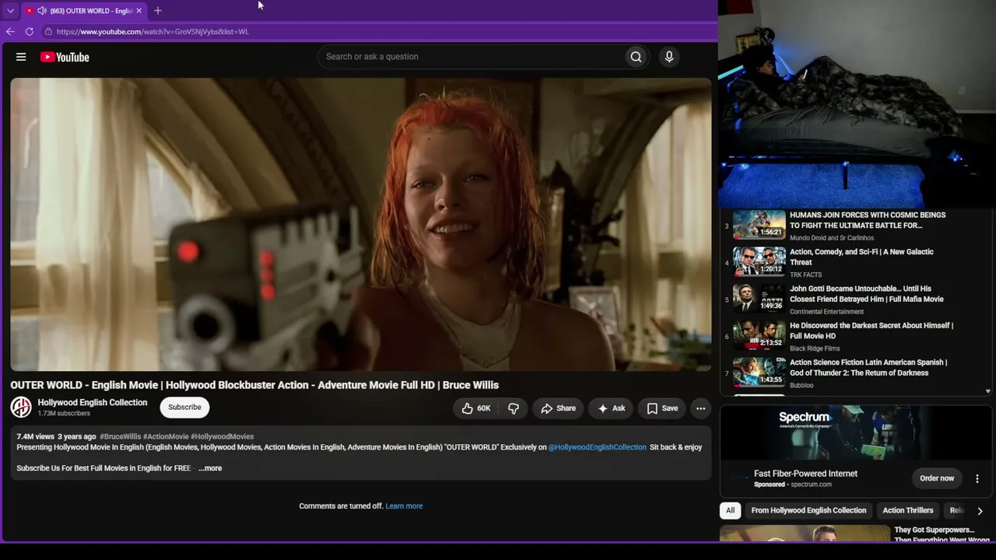This screenshot has width=996, height=560.
Task: Open 'HUMANS JOIN FORCES WITH COSMIC BEINGS' title
Action: pos(868,220)
